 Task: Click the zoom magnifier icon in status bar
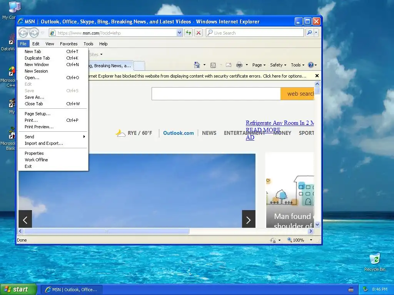tap(289, 240)
